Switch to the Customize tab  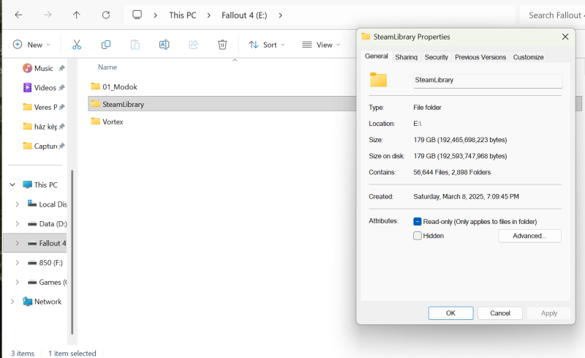(x=528, y=57)
